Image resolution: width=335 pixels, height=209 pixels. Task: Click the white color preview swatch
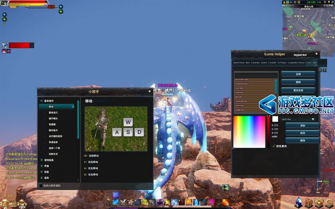pos(275,119)
